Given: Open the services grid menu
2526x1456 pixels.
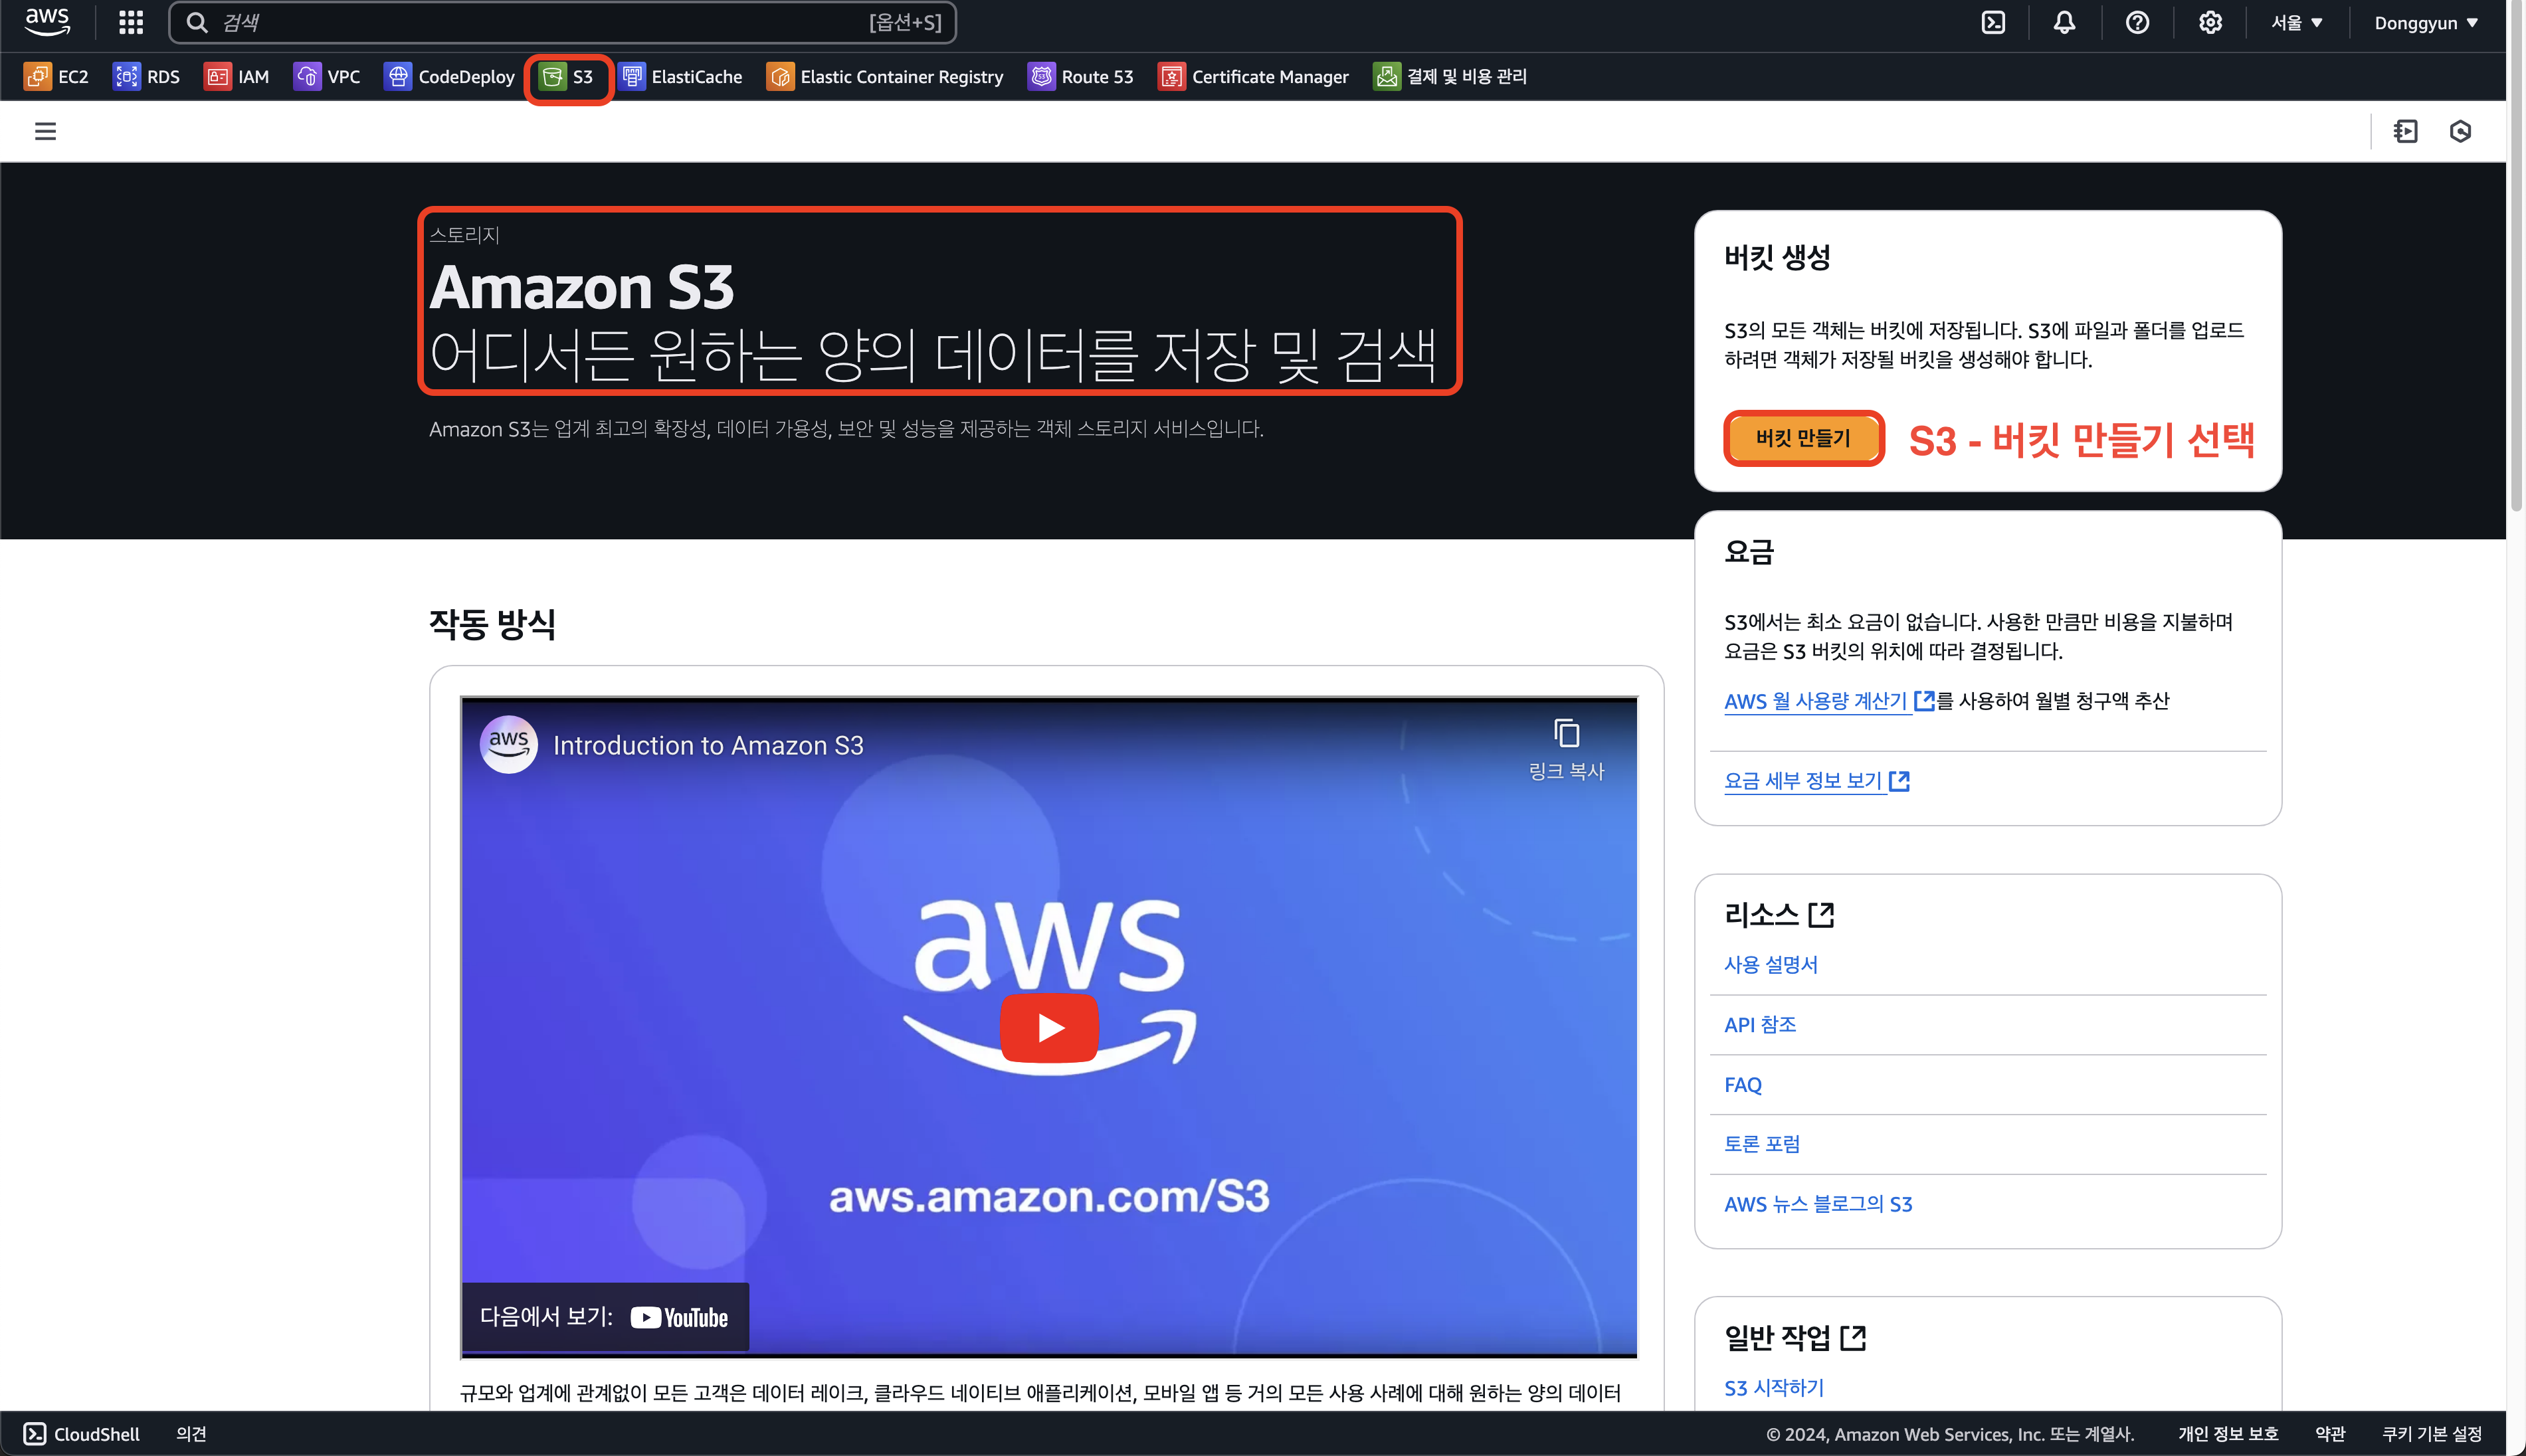Looking at the screenshot, I should [131, 22].
